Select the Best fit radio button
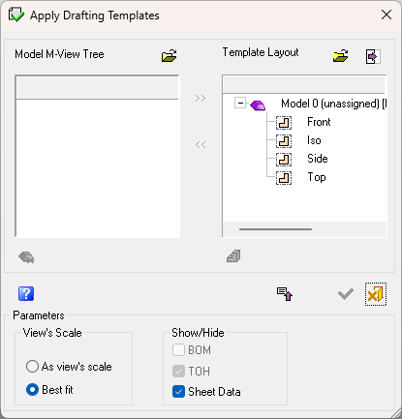 click(x=32, y=390)
